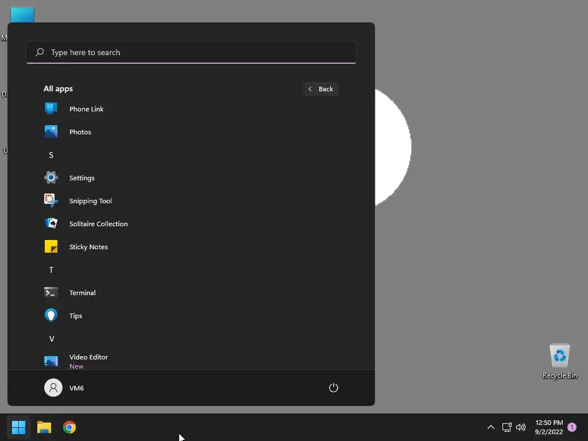Click the Snipping Tool text label
588x441 pixels.
tap(90, 201)
